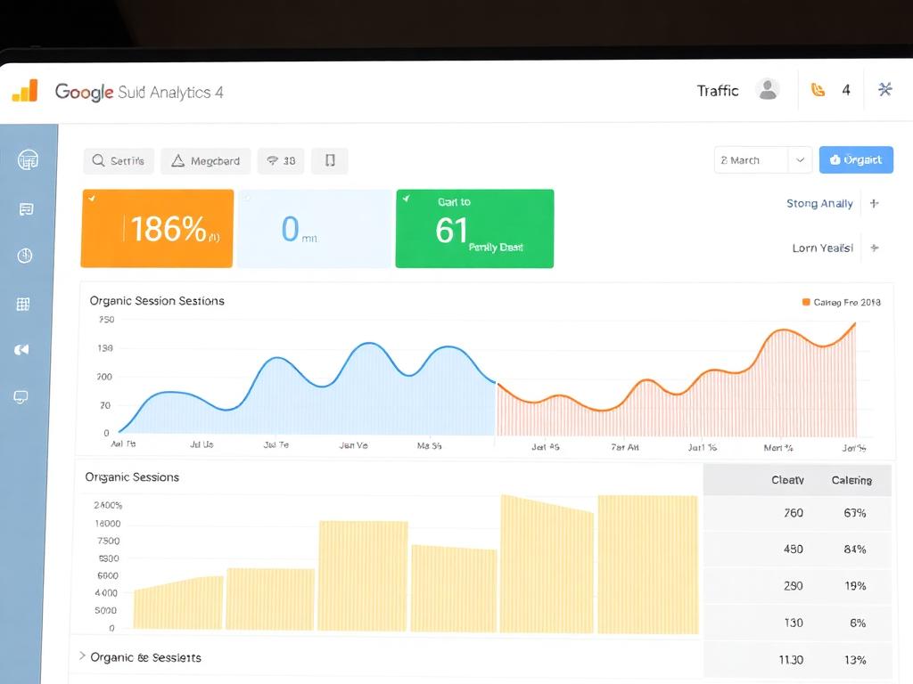Click the Settirs search button
This screenshot has height=684, width=913.
coord(119,160)
